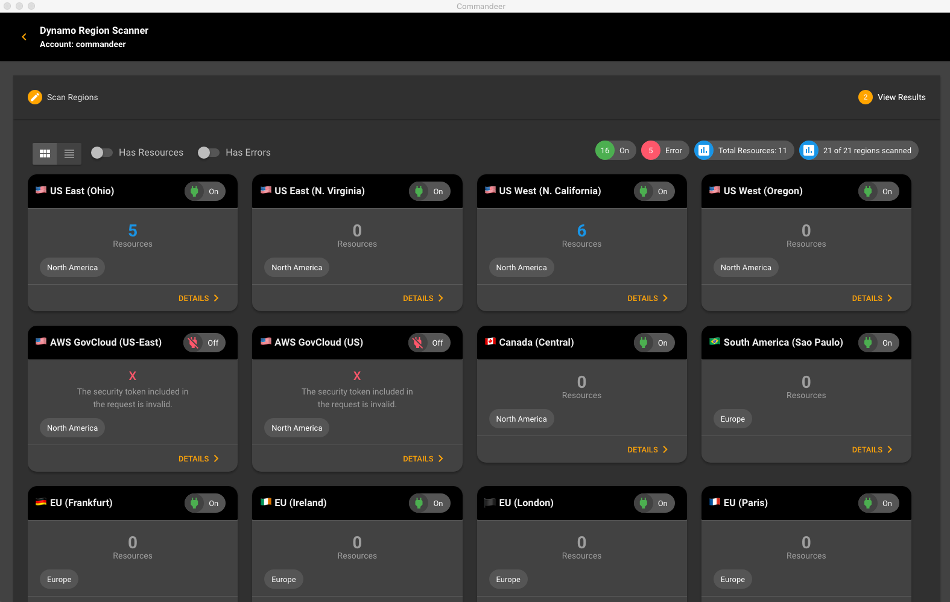950x602 pixels.
Task: Click North America tag on US West (Oregon)
Action: point(746,268)
